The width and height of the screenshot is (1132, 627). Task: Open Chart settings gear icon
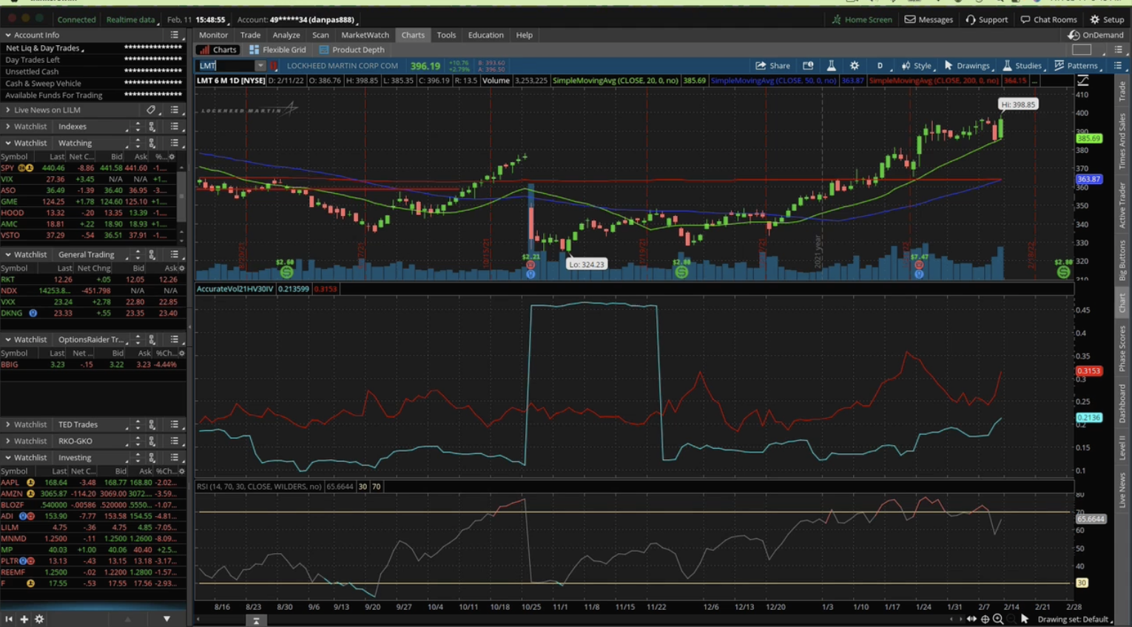coord(855,66)
